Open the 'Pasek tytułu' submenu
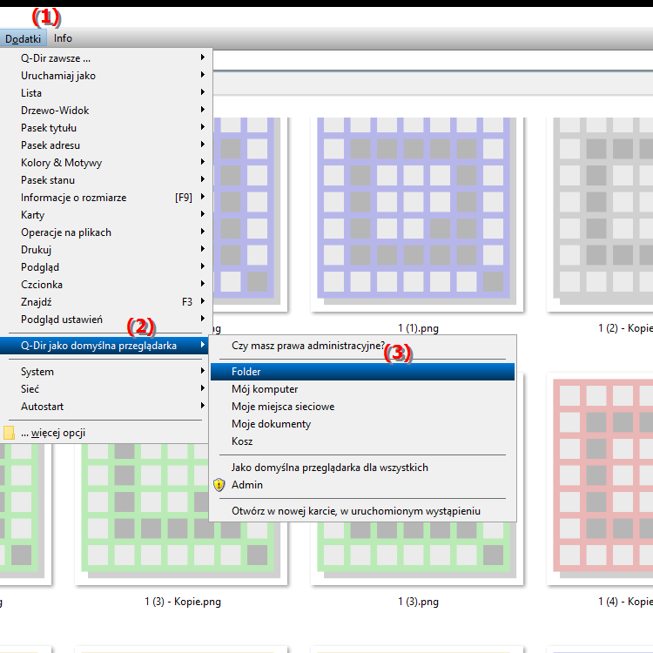653x653 pixels. click(106, 128)
